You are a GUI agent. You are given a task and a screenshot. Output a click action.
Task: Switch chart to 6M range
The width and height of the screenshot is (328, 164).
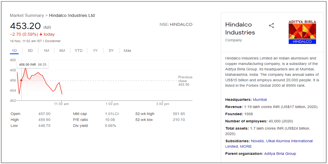point(62,51)
